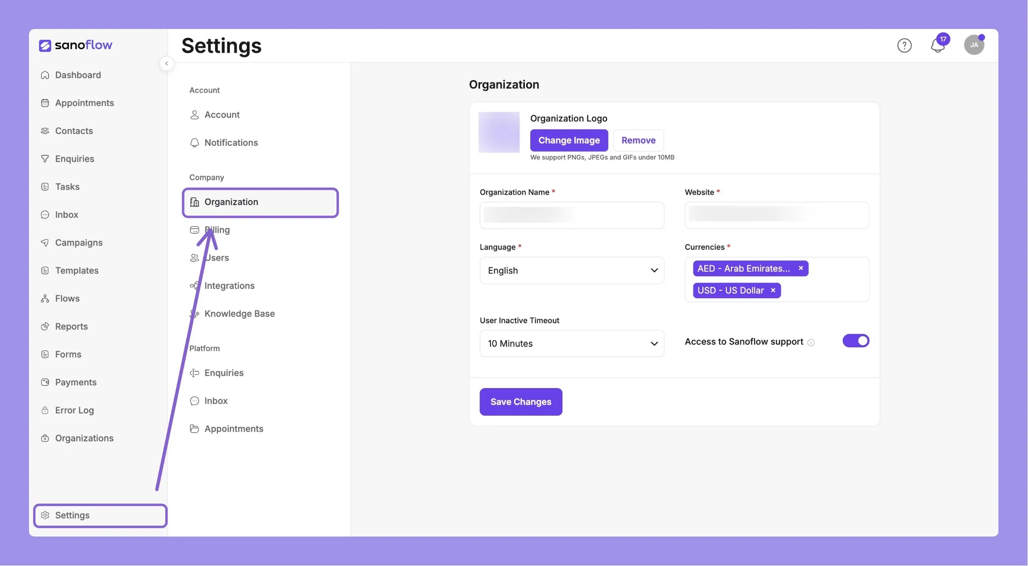The width and height of the screenshot is (1028, 566).
Task: Click the Campaigns paper plane icon
Action: (45, 243)
